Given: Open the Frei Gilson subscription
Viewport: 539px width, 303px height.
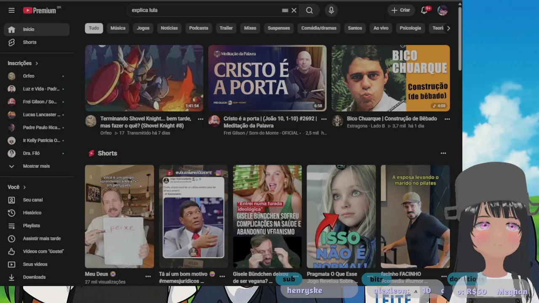Looking at the screenshot, I should pos(37,102).
